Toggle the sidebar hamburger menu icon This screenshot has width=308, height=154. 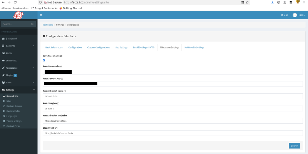point(41,15)
